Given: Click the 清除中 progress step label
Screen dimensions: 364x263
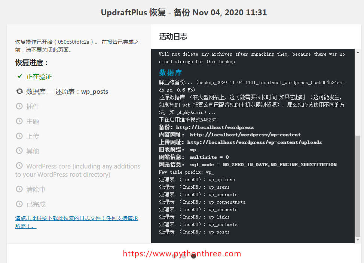Looking at the screenshot, I should coord(36,189).
